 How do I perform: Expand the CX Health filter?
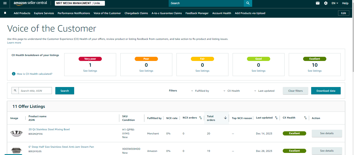click(x=232, y=91)
